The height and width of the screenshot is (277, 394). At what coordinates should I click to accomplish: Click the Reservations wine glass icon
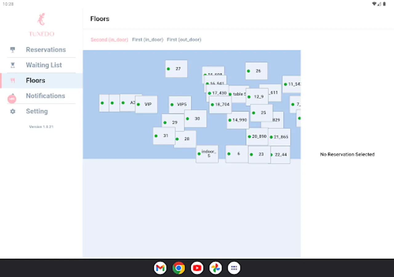[12, 50]
